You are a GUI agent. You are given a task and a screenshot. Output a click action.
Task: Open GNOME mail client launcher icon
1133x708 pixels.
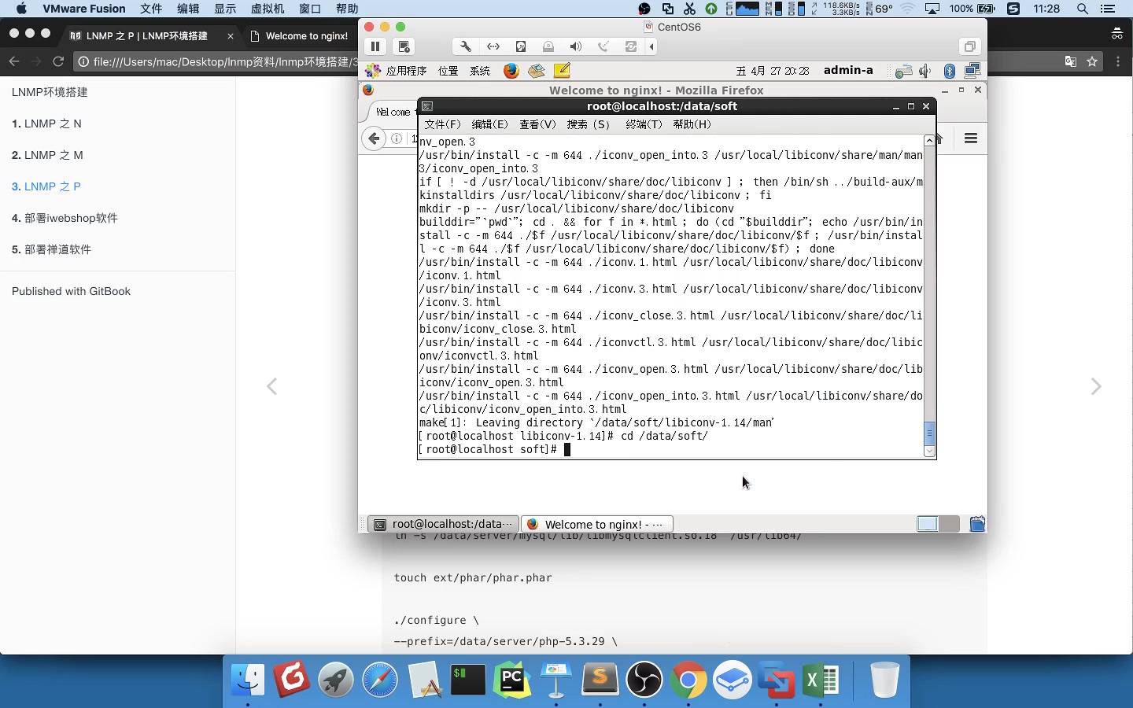click(537, 71)
